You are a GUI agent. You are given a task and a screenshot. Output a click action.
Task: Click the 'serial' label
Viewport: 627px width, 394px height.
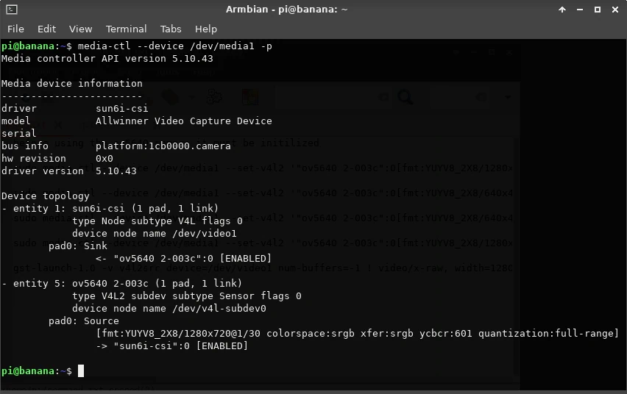pyautogui.click(x=19, y=134)
